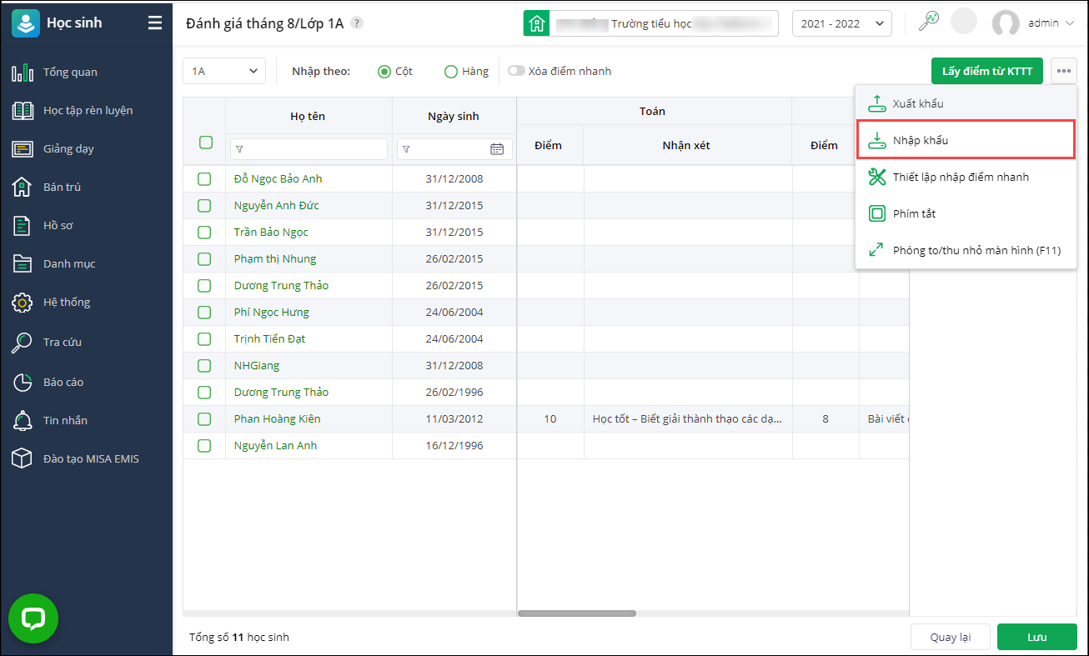Open student Trịnh Tiến Đạt link

(x=269, y=339)
